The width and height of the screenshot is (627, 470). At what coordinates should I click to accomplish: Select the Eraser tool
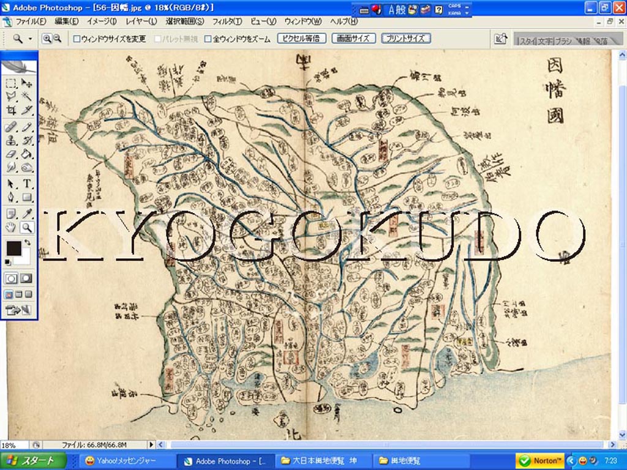coord(11,154)
